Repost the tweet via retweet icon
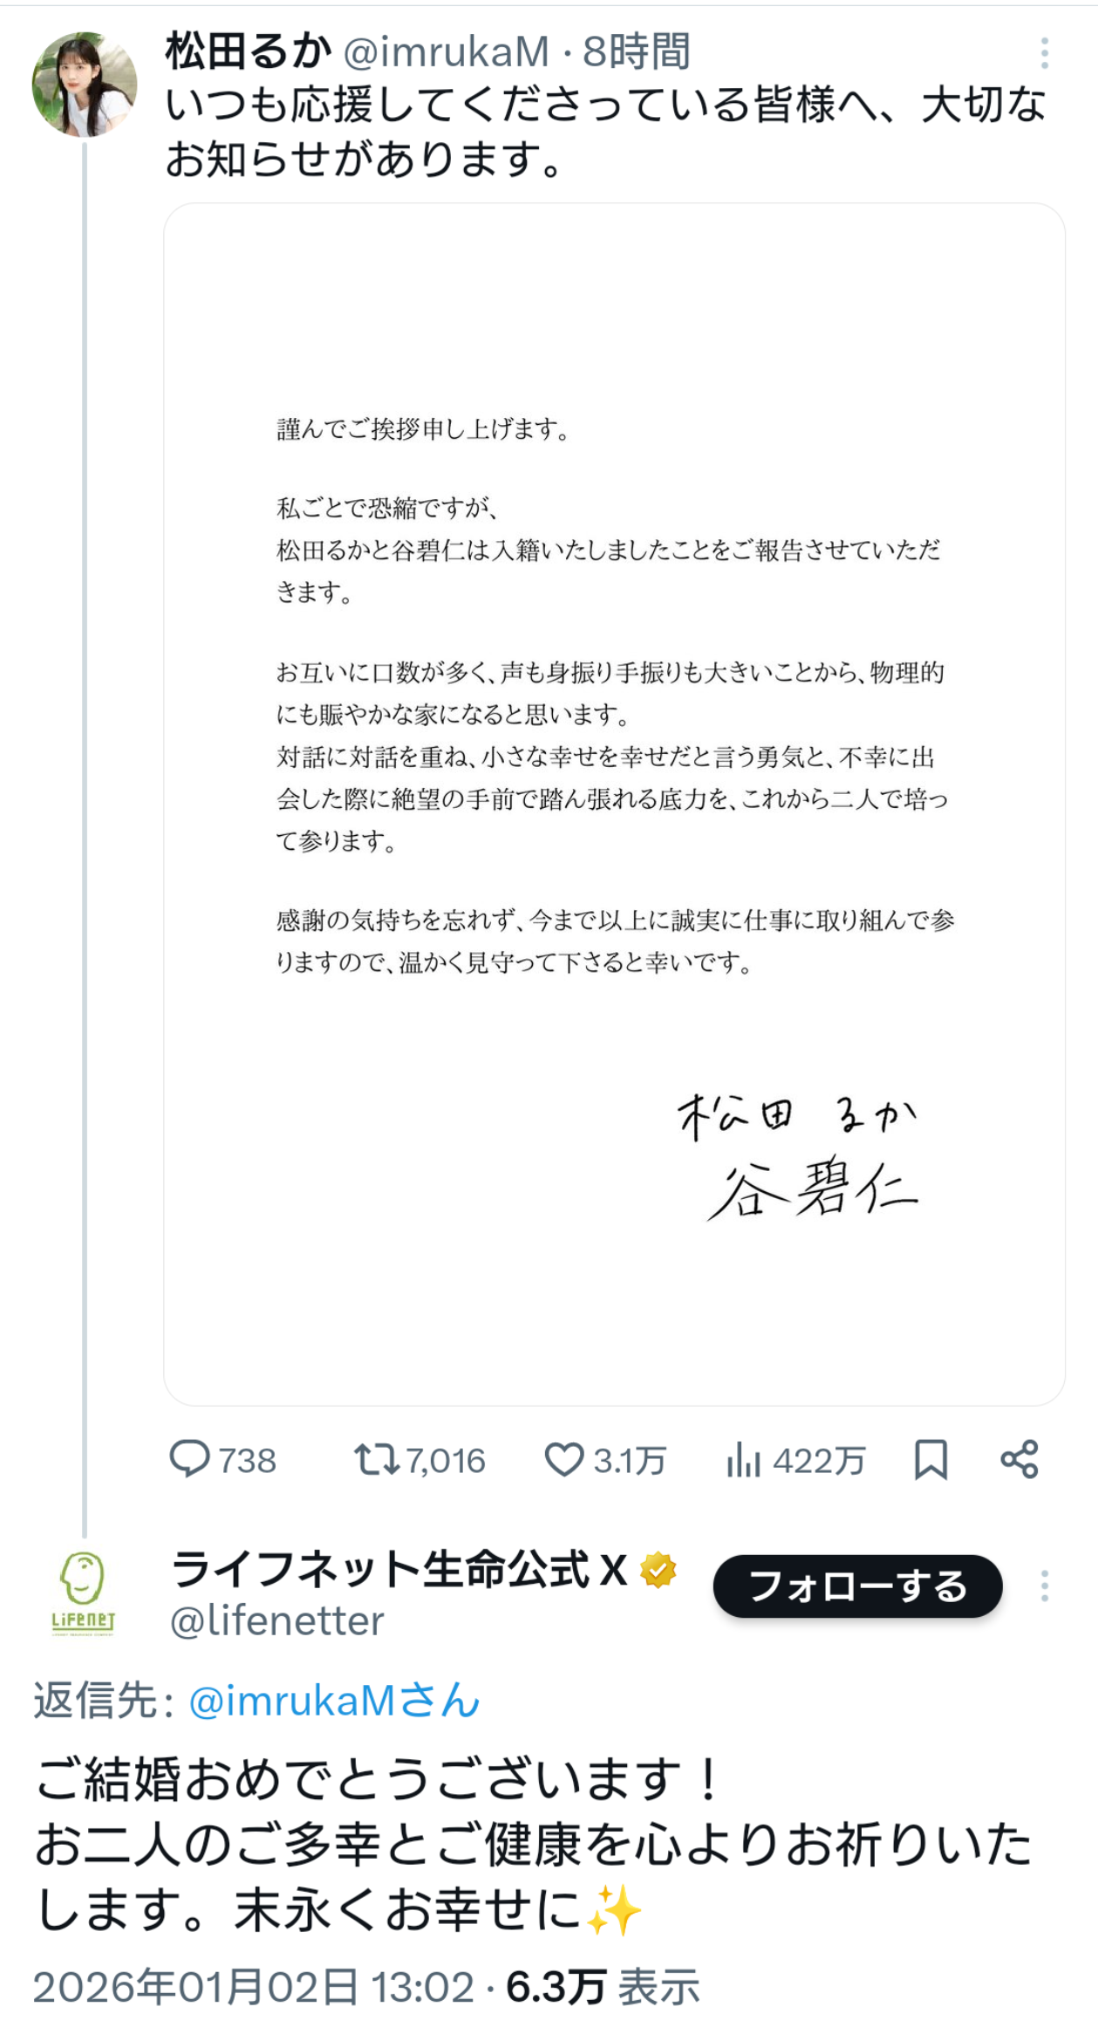 click(x=376, y=1459)
